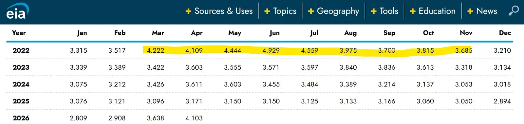Click the Jan column header
The width and height of the screenshot is (524, 124).
pyautogui.click(x=82, y=33)
